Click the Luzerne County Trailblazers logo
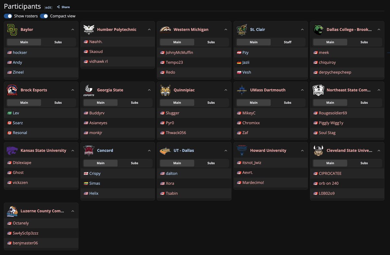This screenshot has width=390, height=255. tap(12, 211)
